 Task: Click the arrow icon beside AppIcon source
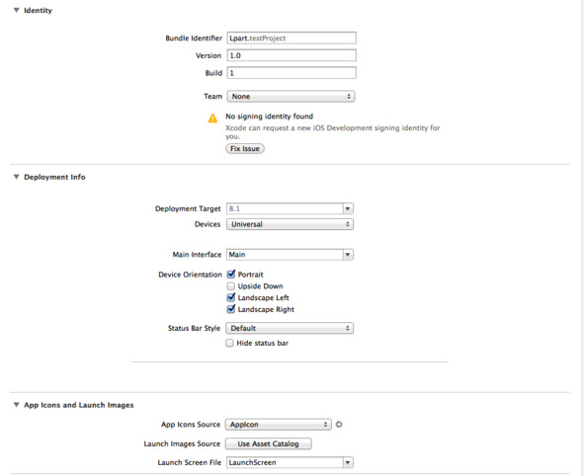point(339,425)
